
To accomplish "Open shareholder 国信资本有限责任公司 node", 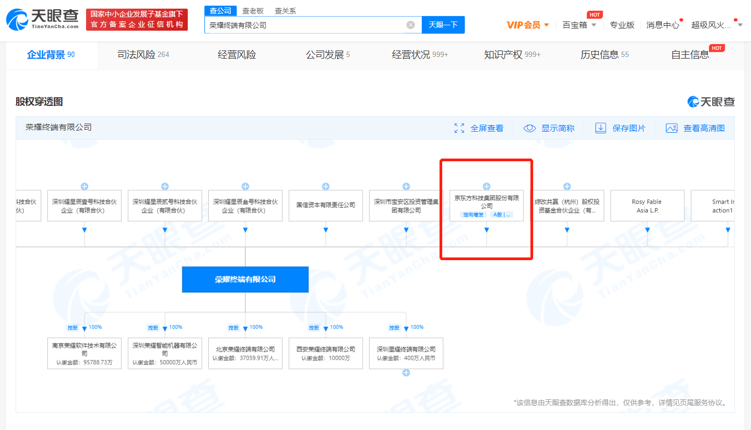I will pyautogui.click(x=325, y=205).
